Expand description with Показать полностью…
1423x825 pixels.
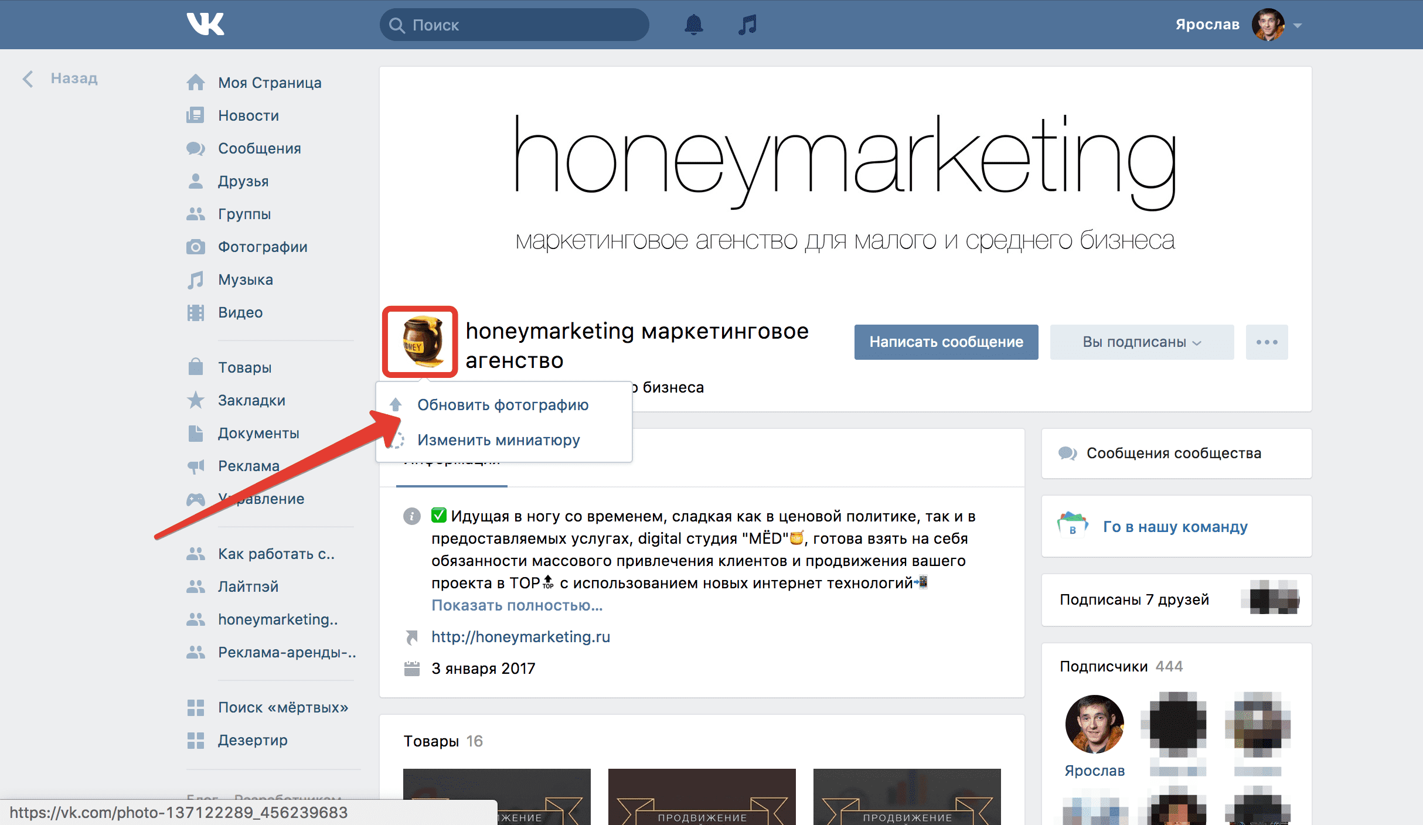(517, 605)
